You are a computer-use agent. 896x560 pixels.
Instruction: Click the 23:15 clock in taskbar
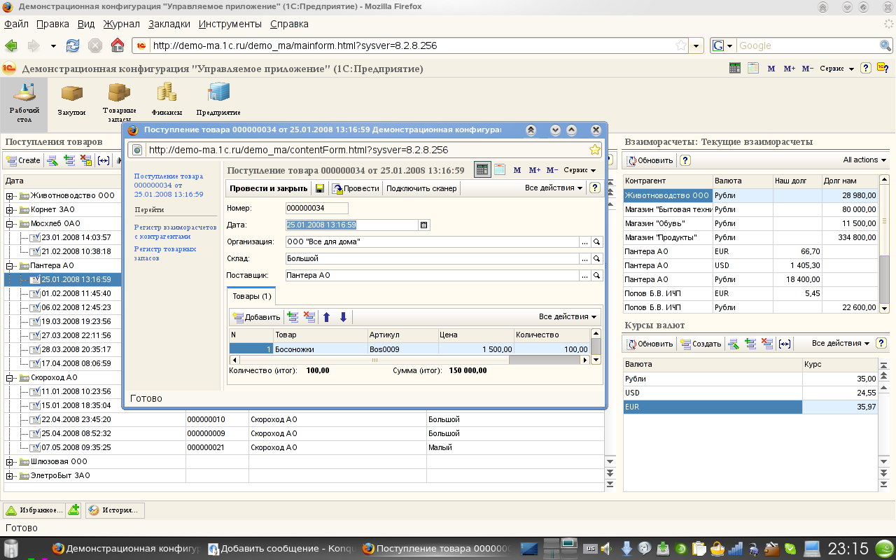click(848, 548)
